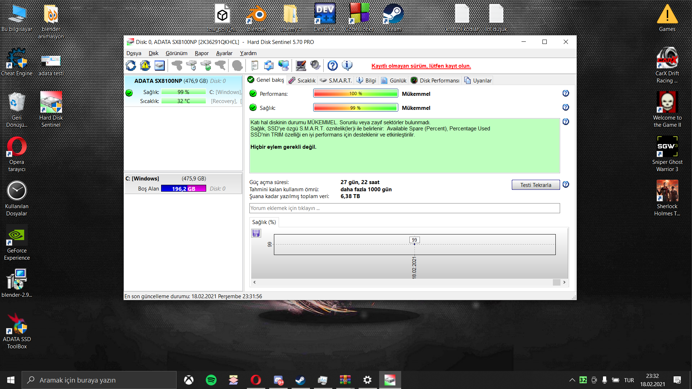
Task: Click the disk information toolbar icon
Action: point(160,66)
